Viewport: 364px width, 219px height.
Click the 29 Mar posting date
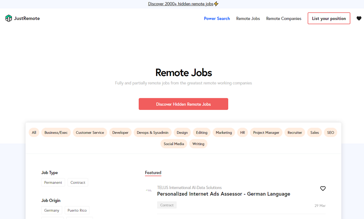coord(320,206)
